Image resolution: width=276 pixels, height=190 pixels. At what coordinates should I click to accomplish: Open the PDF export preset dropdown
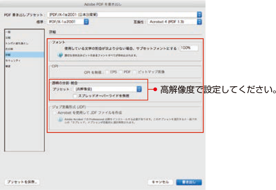tap(124, 14)
